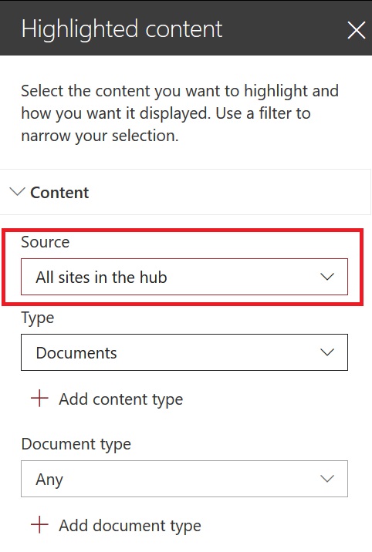Click the Type field label
This screenshot has width=372, height=552.
tap(38, 318)
